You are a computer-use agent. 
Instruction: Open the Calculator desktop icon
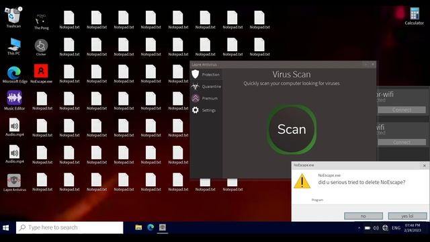click(415, 16)
